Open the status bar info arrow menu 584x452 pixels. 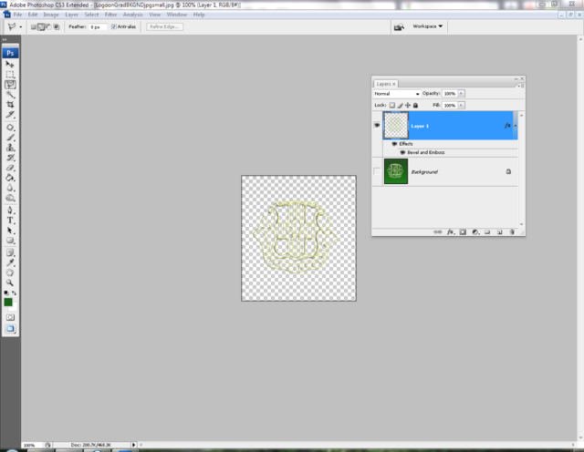click(134, 445)
